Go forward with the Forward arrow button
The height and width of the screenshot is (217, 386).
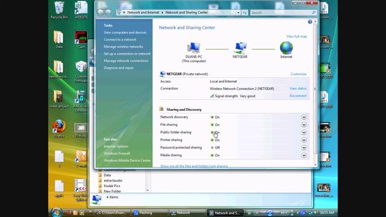point(109,12)
